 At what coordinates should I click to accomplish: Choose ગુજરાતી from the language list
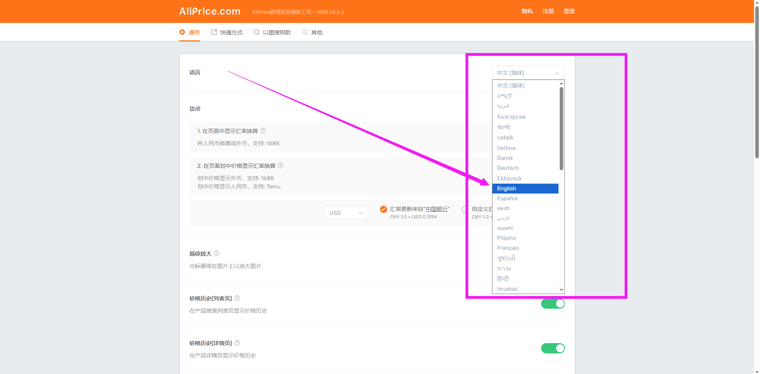525,258
